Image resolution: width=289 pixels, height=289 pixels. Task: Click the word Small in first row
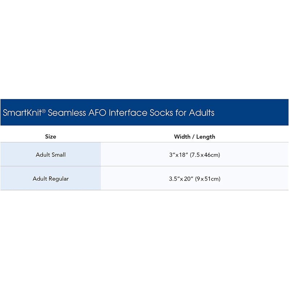[58, 155]
